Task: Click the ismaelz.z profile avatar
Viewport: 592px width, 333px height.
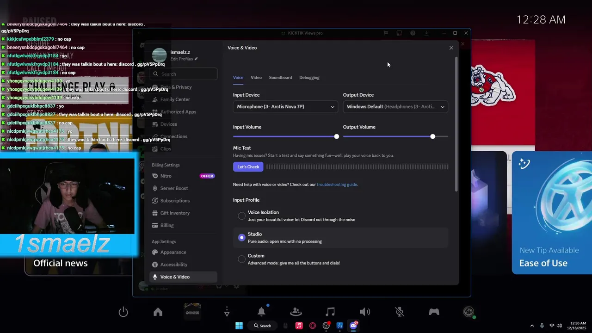Action: pos(159,55)
